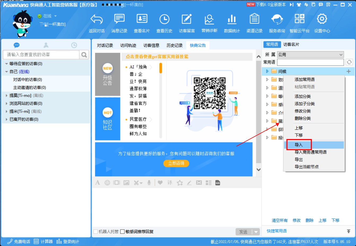Select clock tab in visitor panel
Viewport: 356px width, 246px height.
(74, 45)
